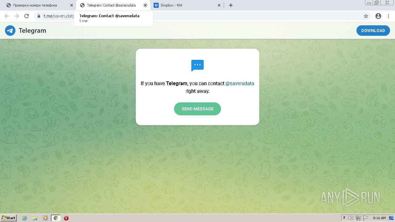Open the @saverudata link
This screenshot has width=395, height=222.
(x=240, y=83)
